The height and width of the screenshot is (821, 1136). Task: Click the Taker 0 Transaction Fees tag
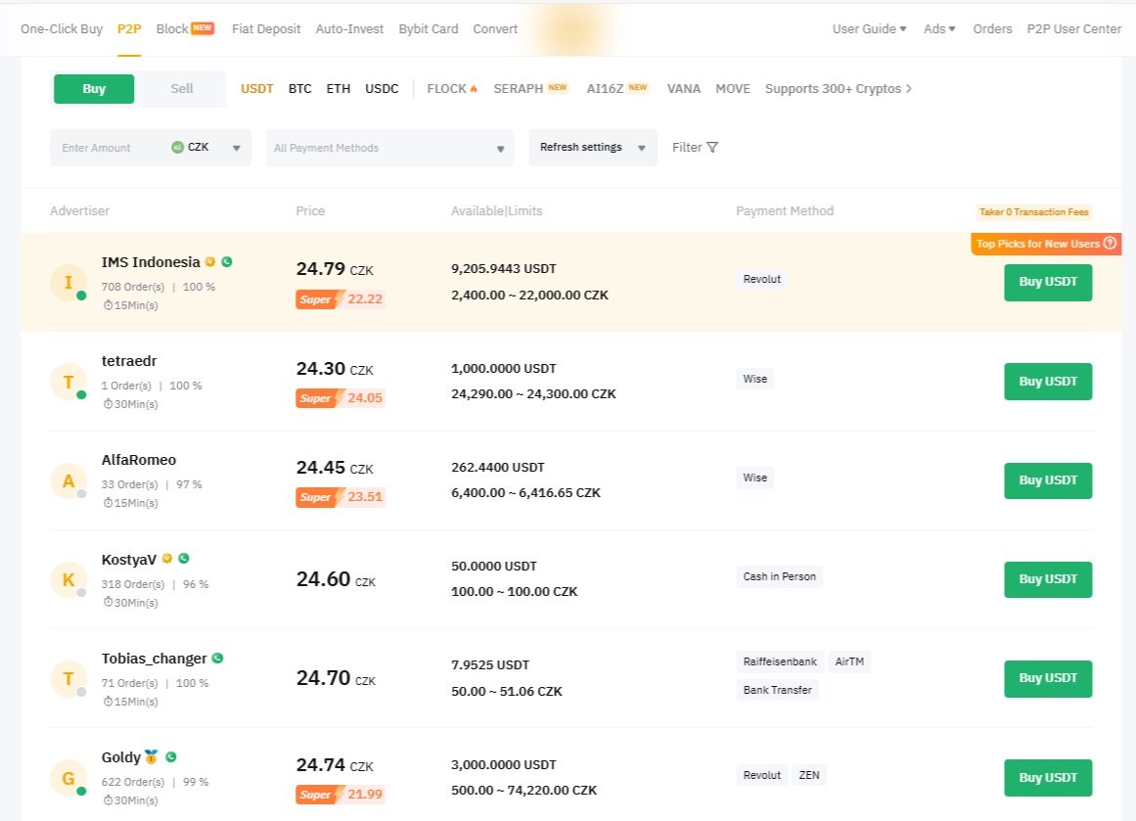(1034, 211)
